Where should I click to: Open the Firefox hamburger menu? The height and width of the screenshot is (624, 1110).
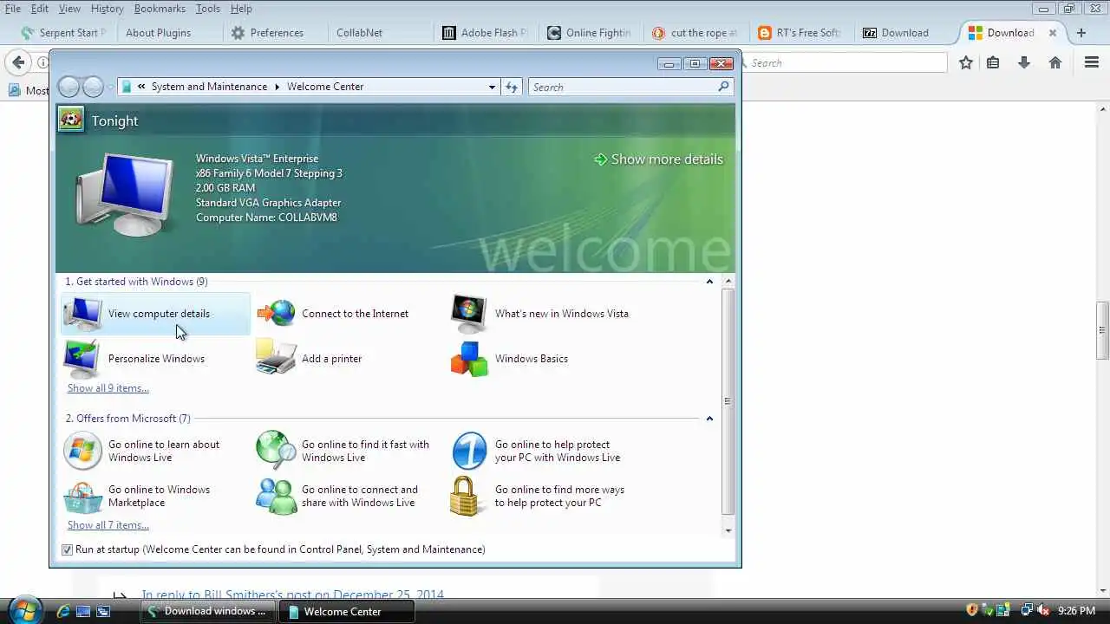(x=1092, y=62)
